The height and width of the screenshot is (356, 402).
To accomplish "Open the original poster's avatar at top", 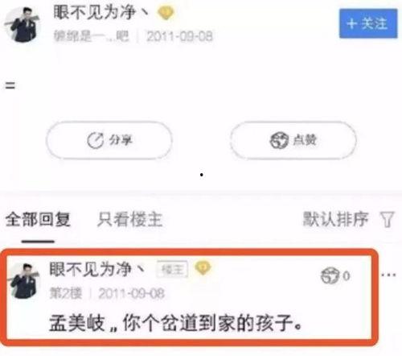I will click(x=22, y=25).
